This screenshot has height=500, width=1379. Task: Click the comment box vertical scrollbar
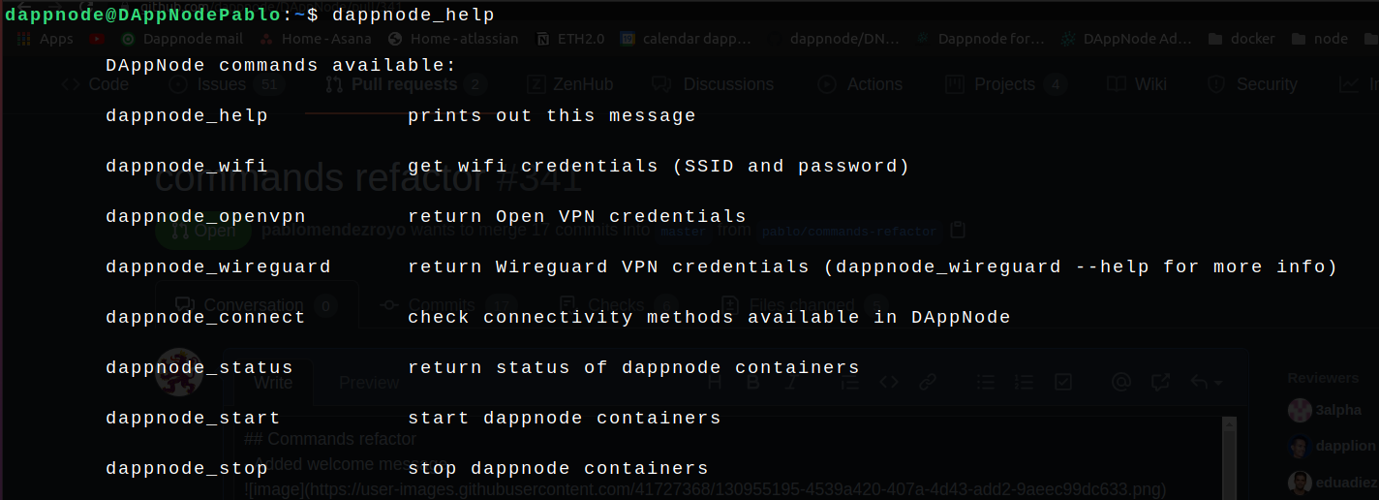tap(1229, 457)
